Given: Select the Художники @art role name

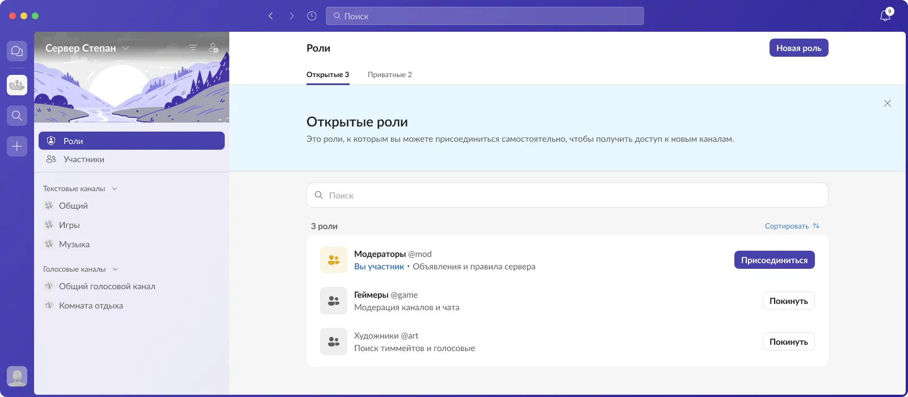Looking at the screenshot, I should (386, 336).
